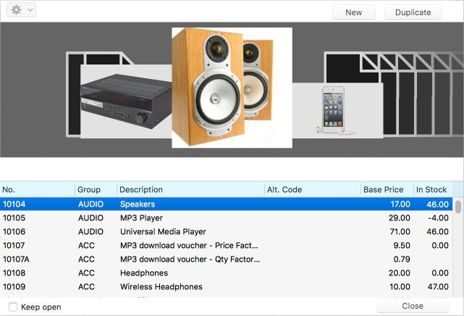Click base price 20.00 for Headphones
This screenshot has width=464, height=316.
400,273
